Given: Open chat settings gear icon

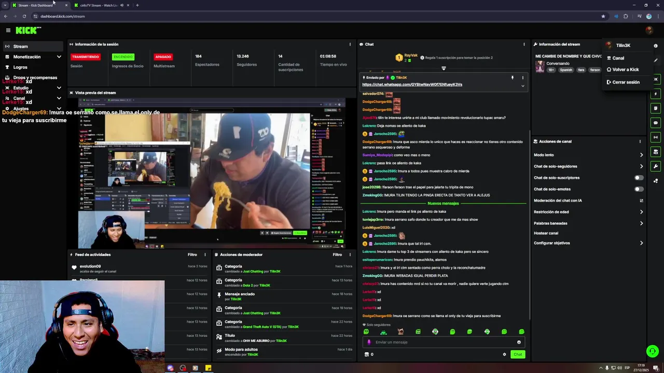Looking at the screenshot, I should click(504, 354).
